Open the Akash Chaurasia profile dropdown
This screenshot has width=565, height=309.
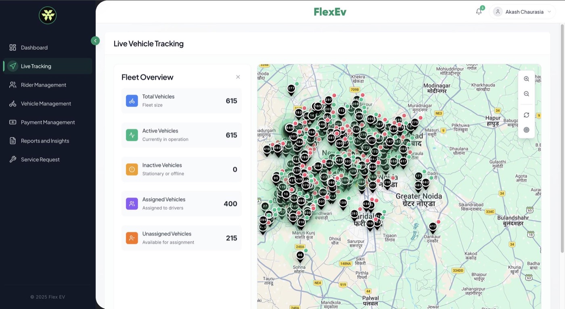[523, 11]
